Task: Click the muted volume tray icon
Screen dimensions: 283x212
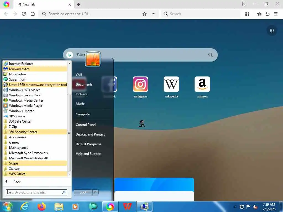Action: pyautogui.click(x=255, y=207)
